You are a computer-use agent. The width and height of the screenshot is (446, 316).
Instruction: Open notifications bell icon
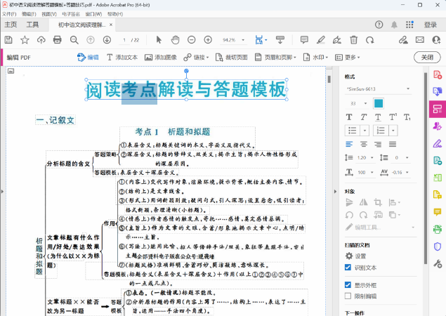(394, 25)
